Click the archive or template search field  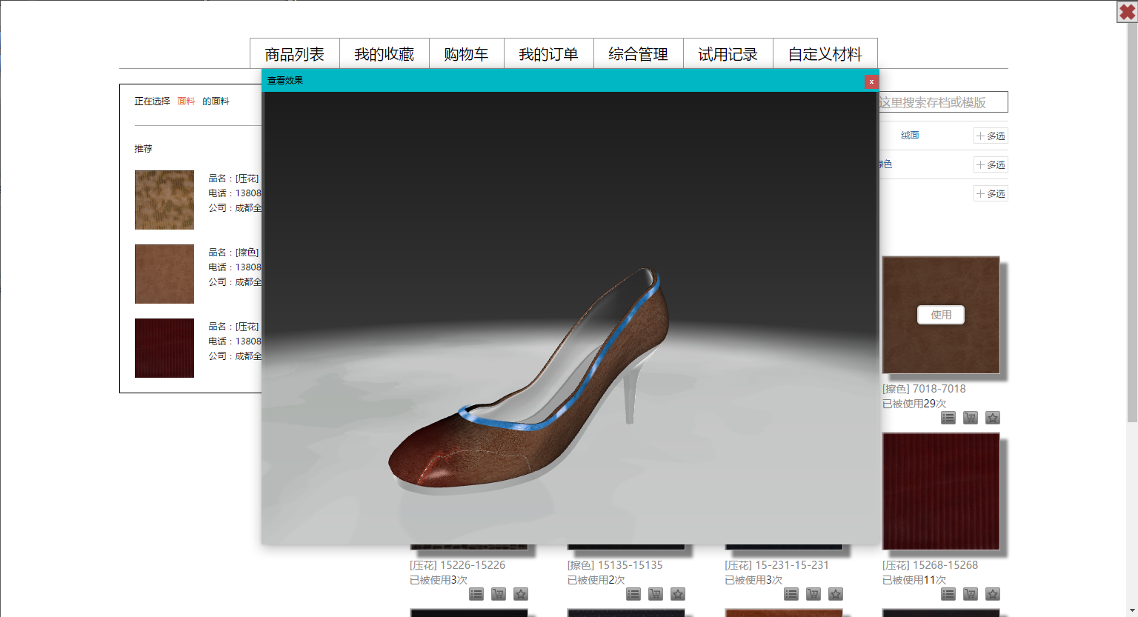(x=942, y=102)
